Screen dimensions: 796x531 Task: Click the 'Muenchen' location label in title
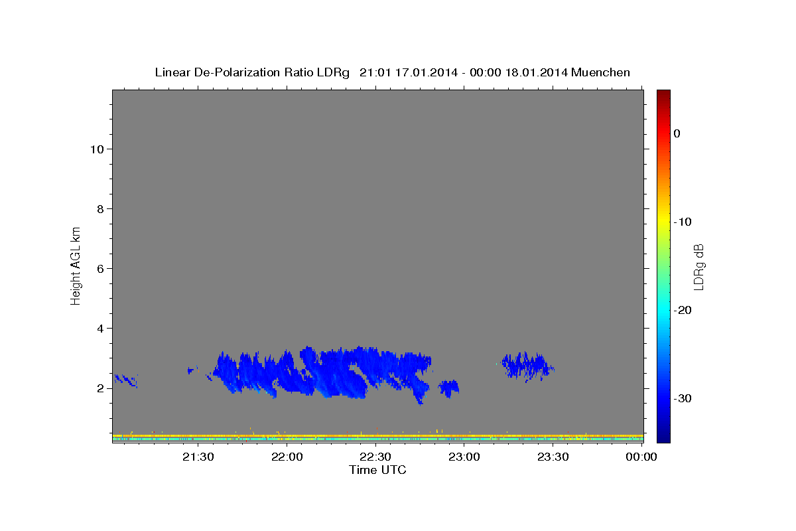601,72
